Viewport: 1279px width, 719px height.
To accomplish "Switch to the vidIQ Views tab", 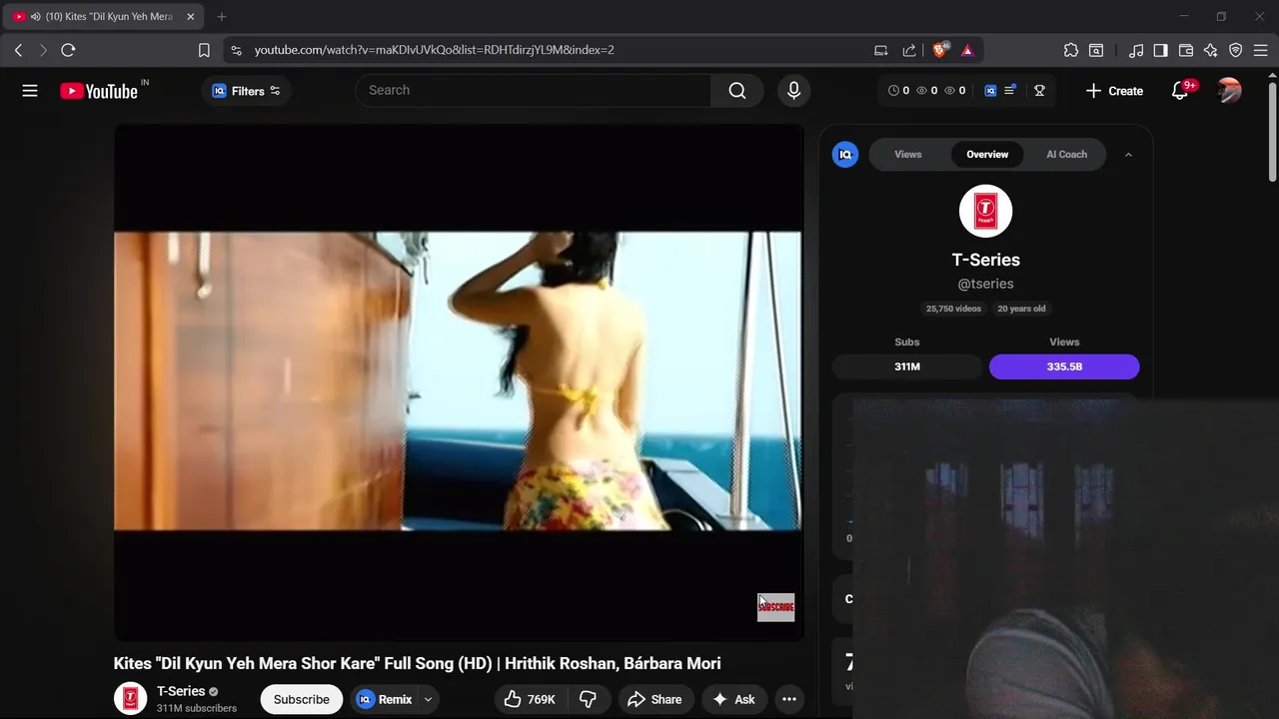I will (x=907, y=154).
